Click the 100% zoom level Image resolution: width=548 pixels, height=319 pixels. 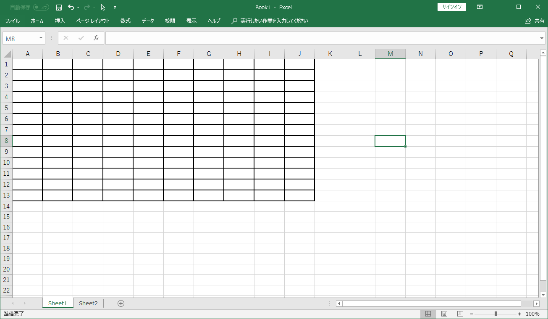pos(532,314)
